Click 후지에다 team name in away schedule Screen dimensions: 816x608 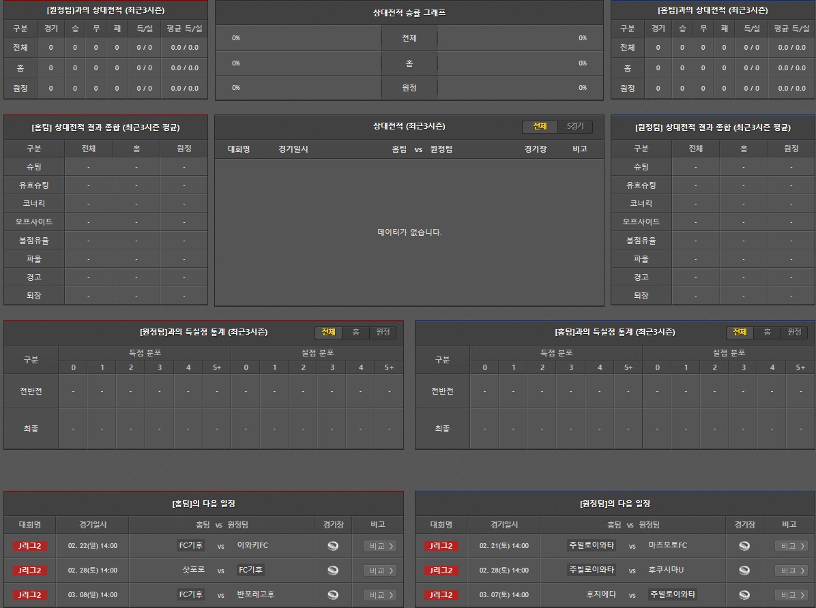(601, 594)
